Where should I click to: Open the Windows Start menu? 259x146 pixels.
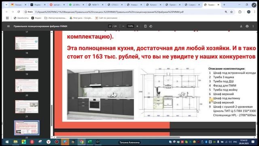click(7, 142)
